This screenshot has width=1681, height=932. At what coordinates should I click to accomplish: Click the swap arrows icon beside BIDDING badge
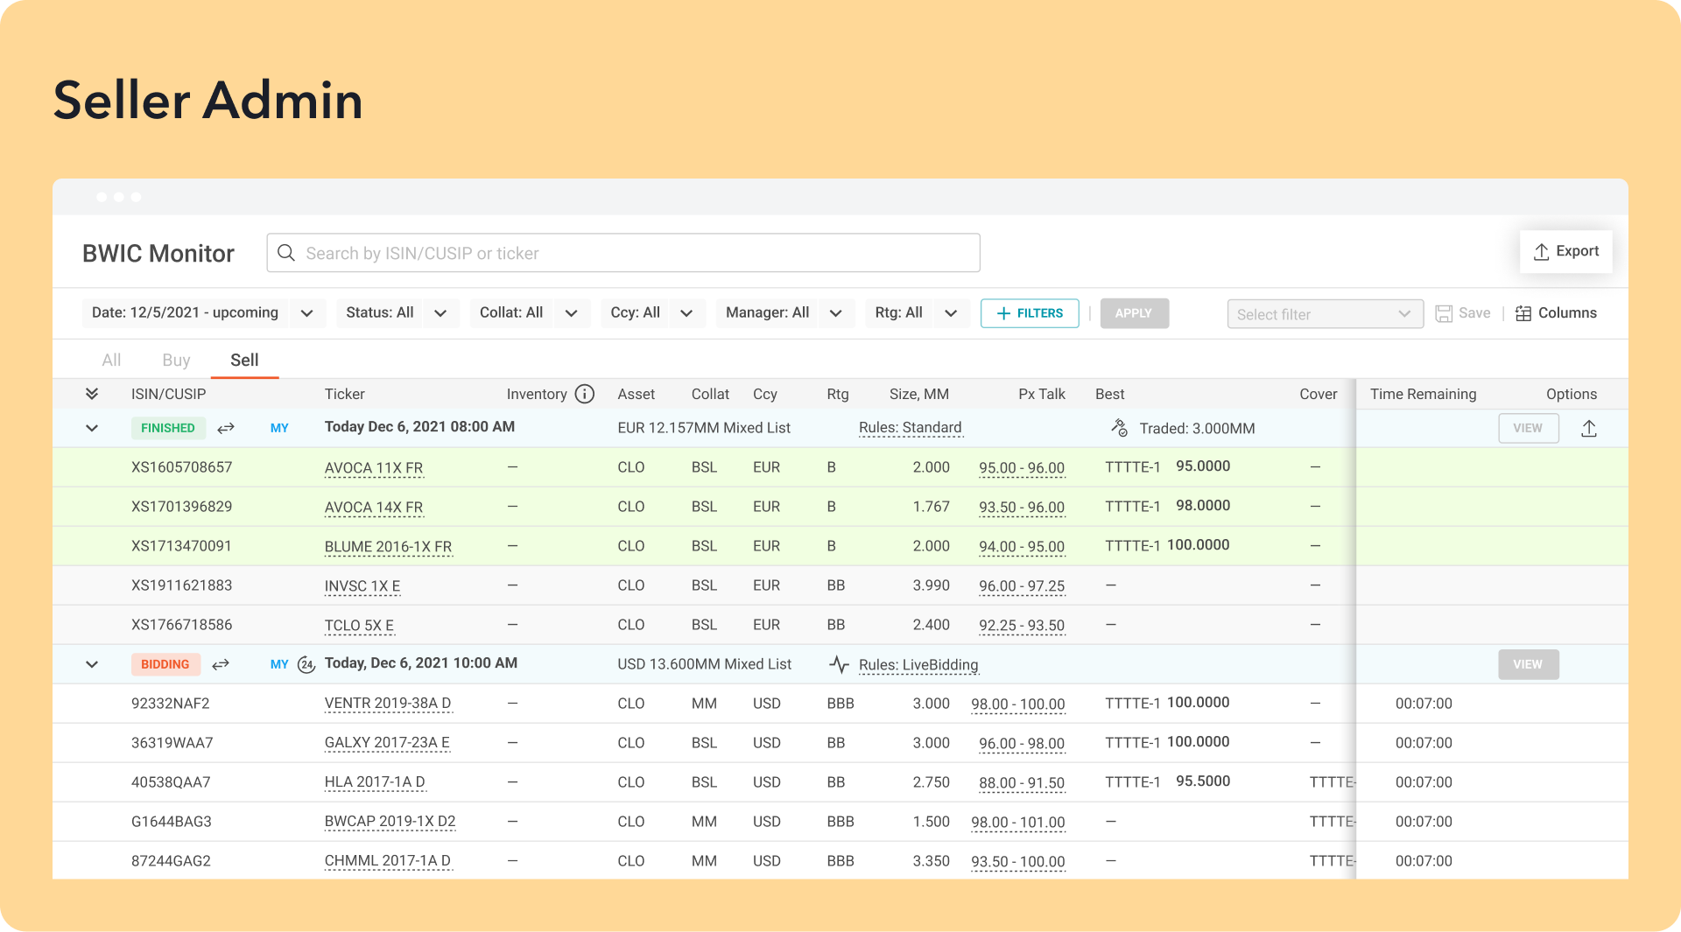coord(221,664)
